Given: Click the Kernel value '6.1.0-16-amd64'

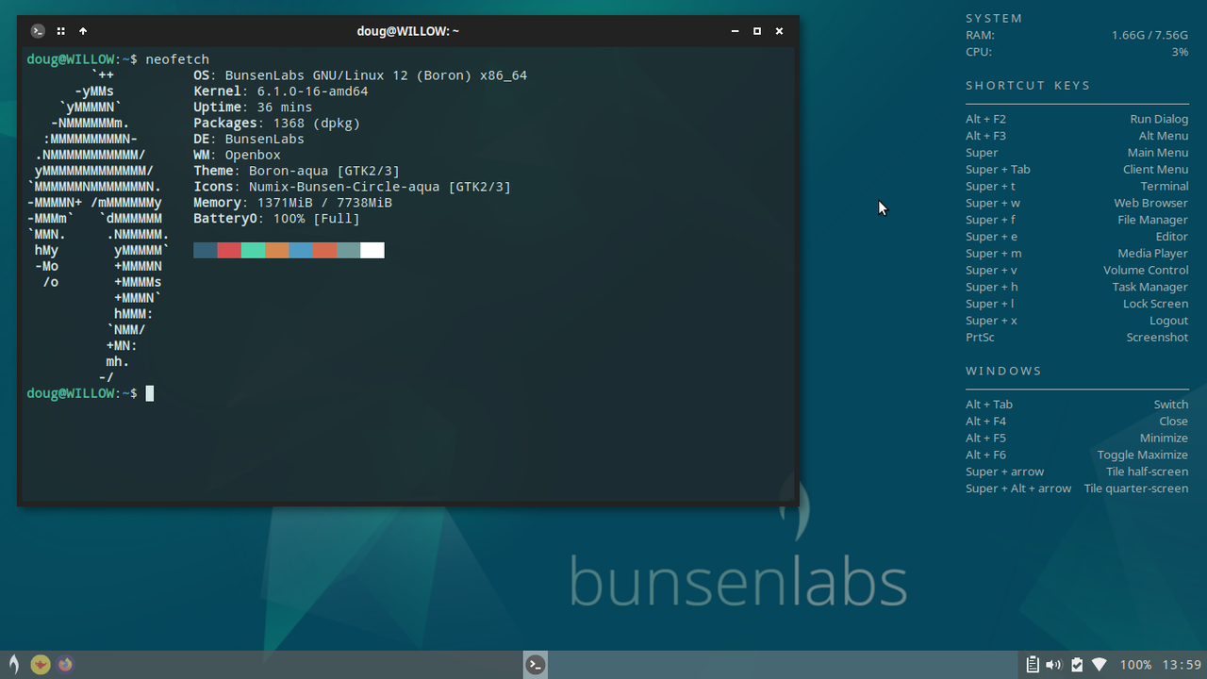Looking at the screenshot, I should click(312, 91).
